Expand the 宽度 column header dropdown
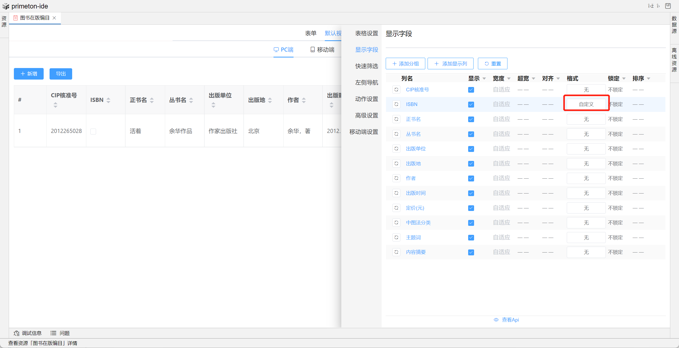Image resolution: width=679 pixels, height=348 pixels. click(x=509, y=79)
